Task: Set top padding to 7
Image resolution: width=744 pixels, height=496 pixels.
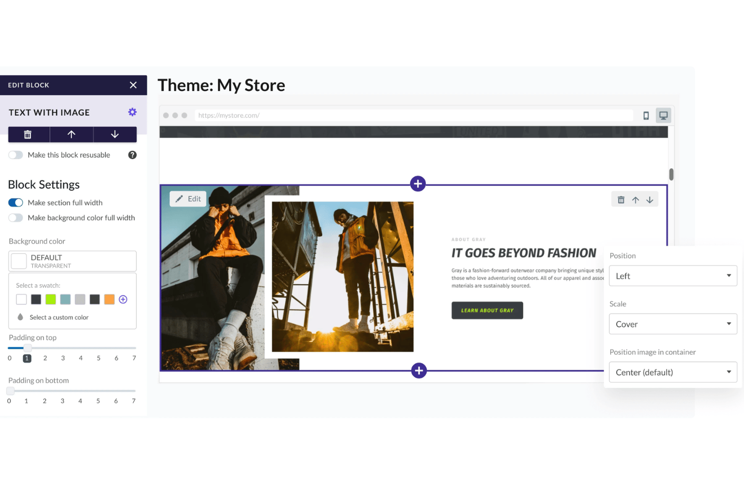Action: 134,358
